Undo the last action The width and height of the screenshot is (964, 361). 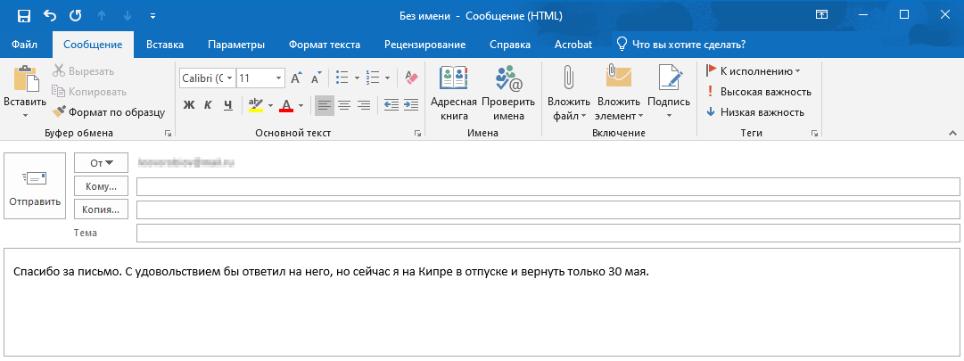(x=50, y=15)
